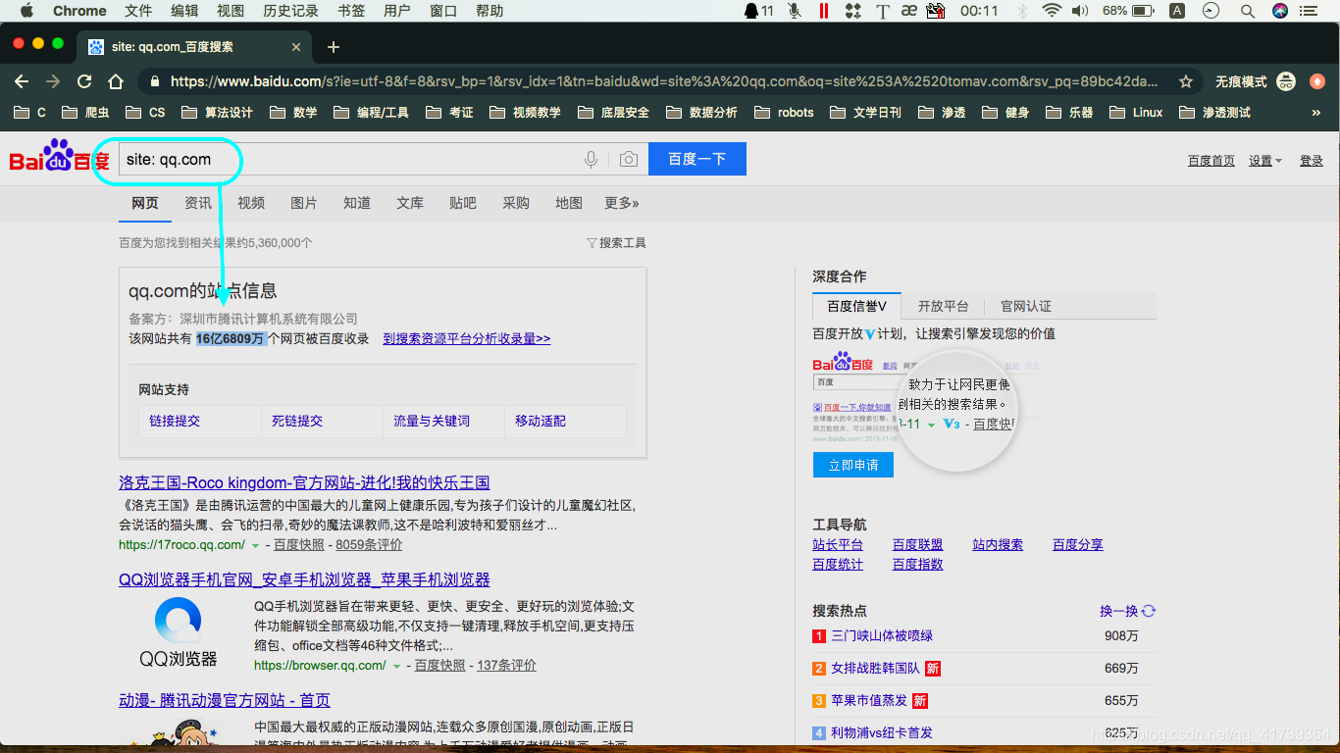Click the Chrome address bar URL
This screenshot has width=1340, height=753.
tap(664, 81)
